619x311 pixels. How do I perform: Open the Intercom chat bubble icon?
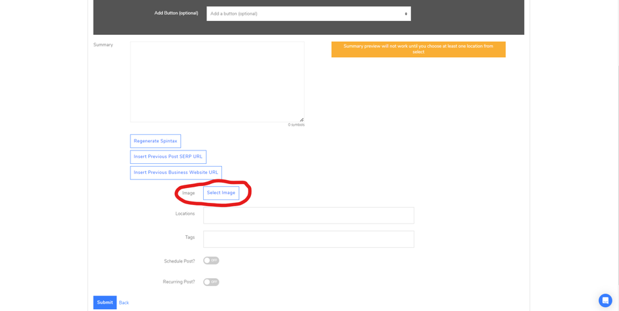pos(605,300)
